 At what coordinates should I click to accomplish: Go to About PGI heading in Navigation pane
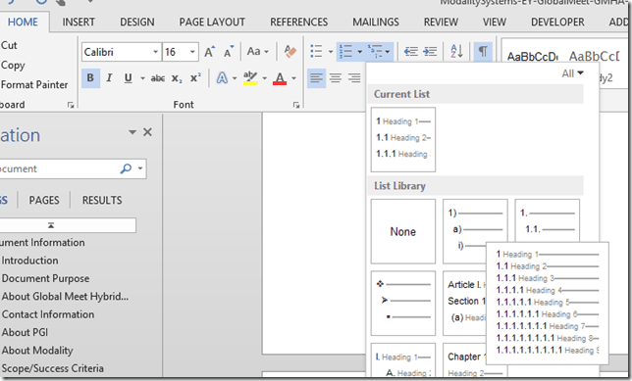pos(25,332)
